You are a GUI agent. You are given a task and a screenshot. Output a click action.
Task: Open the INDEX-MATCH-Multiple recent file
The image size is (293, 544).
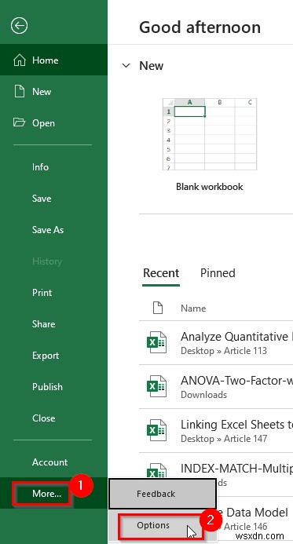[236, 468]
